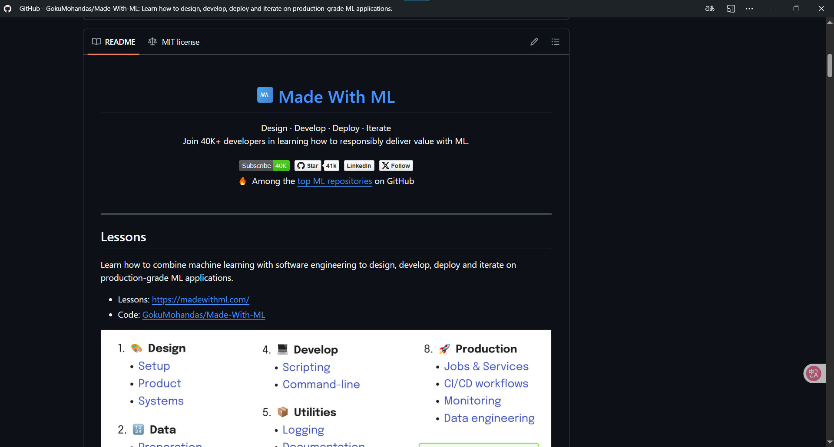
Task: Click the Logging lesson in the image
Action: pos(303,430)
